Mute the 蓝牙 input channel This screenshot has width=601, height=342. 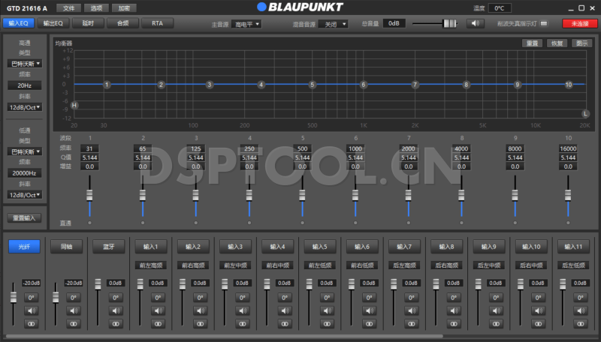116,310
